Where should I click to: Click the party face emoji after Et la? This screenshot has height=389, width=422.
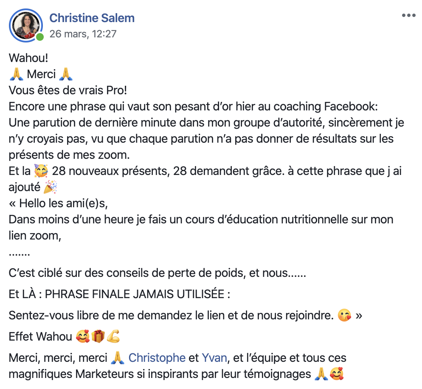41,171
